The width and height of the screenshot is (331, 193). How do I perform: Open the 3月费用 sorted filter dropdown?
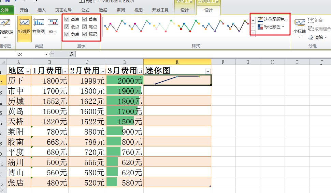(x=140, y=72)
